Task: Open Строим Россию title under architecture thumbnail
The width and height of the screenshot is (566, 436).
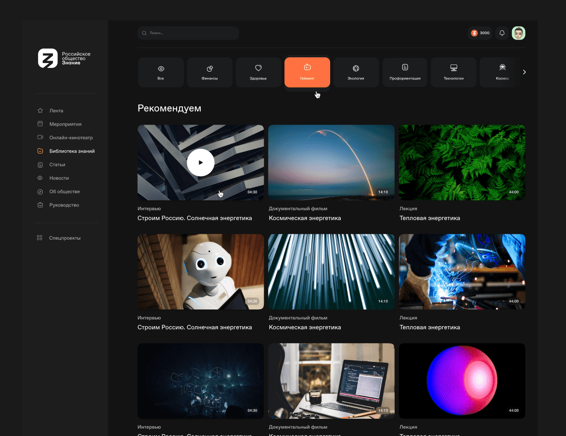Action: [x=194, y=218]
